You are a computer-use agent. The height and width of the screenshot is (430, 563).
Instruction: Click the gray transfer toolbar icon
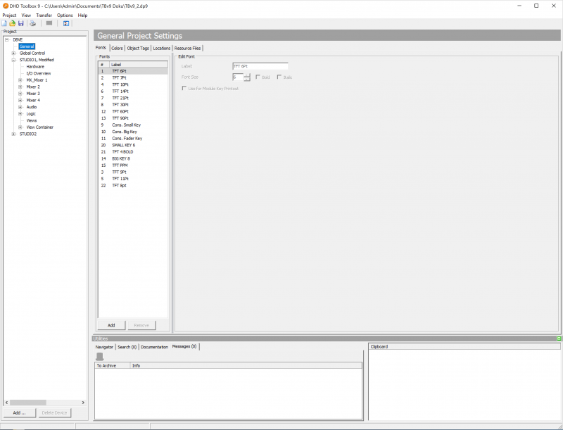pos(49,23)
